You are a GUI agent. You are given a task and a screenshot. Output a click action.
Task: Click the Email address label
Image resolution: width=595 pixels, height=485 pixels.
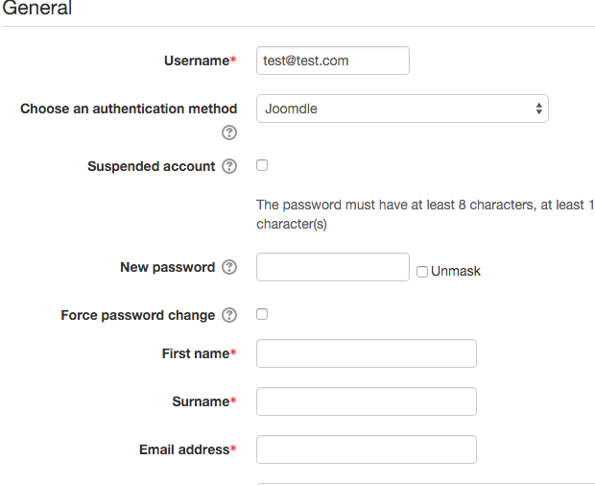pos(184,449)
